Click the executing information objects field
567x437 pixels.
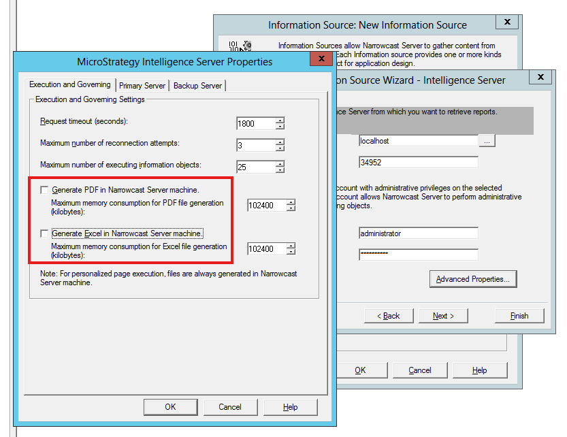click(x=256, y=167)
